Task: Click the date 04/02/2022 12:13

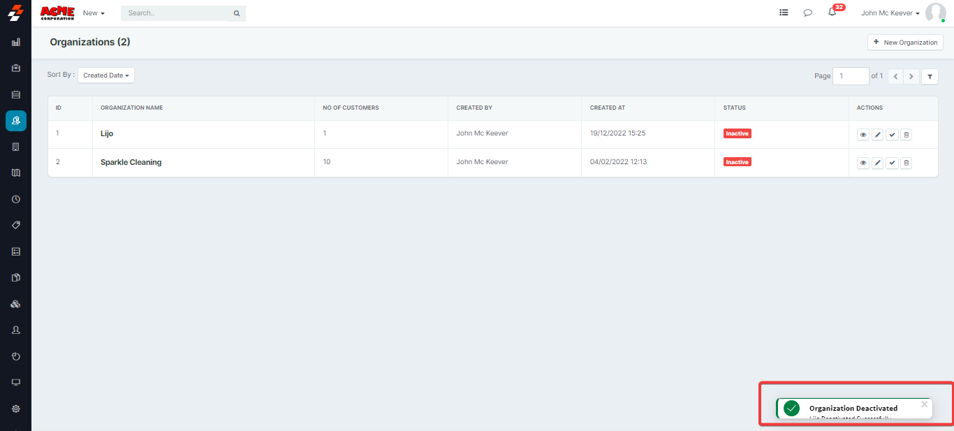Action: (x=618, y=162)
